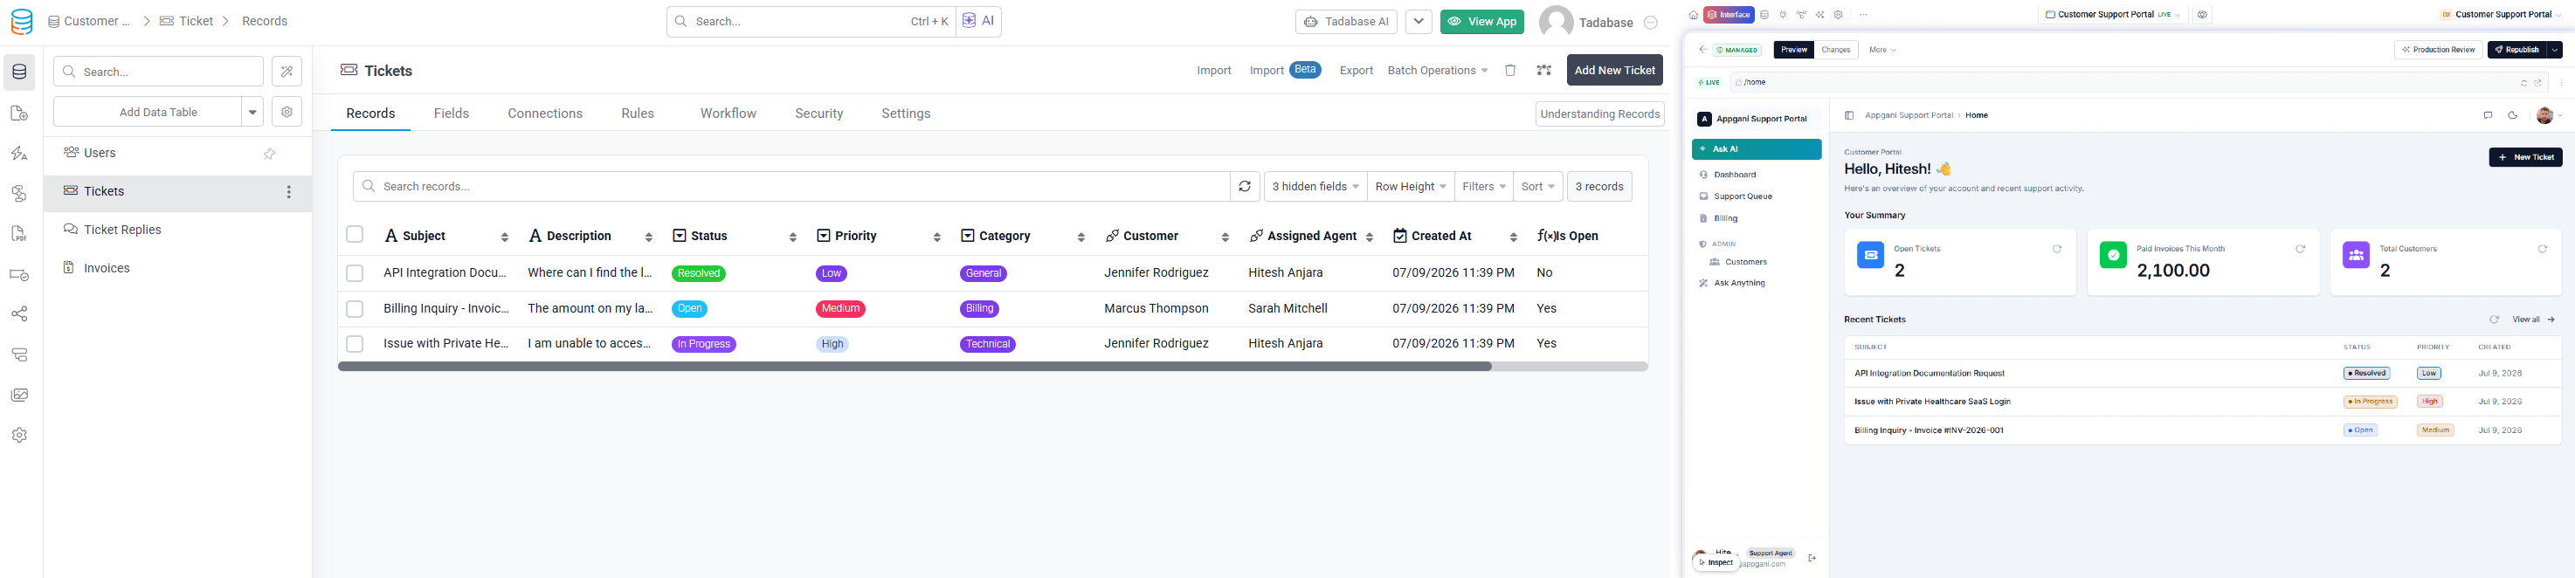Click the Search records input field
This screenshot has height=578, width=2575.
pos(790,186)
